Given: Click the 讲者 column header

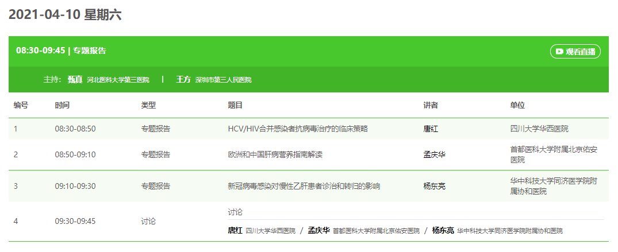Looking at the screenshot, I should point(431,106).
